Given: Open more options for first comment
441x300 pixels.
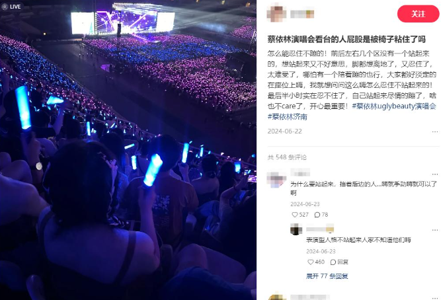Looking at the screenshot, I should (x=435, y=174).
